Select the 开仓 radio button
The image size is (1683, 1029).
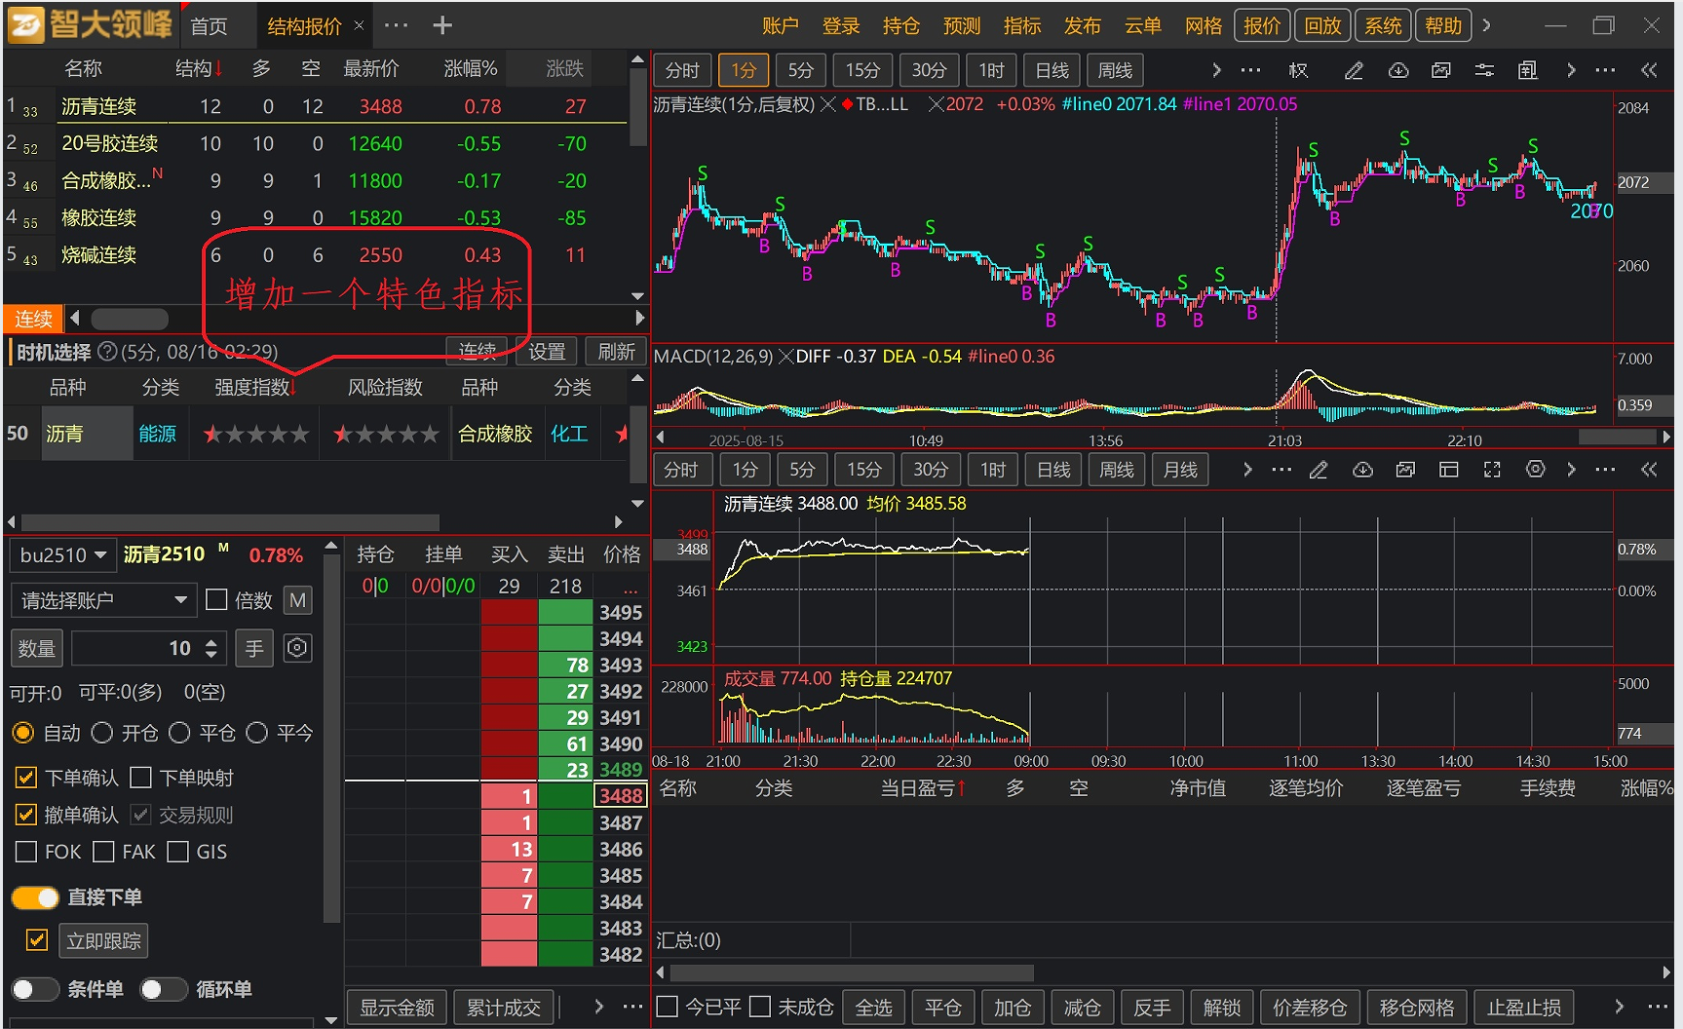(102, 733)
